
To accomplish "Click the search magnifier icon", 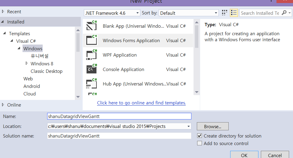I will [x=284, y=13].
